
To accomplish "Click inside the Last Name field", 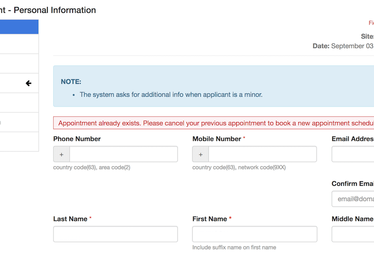I will tap(115, 234).
